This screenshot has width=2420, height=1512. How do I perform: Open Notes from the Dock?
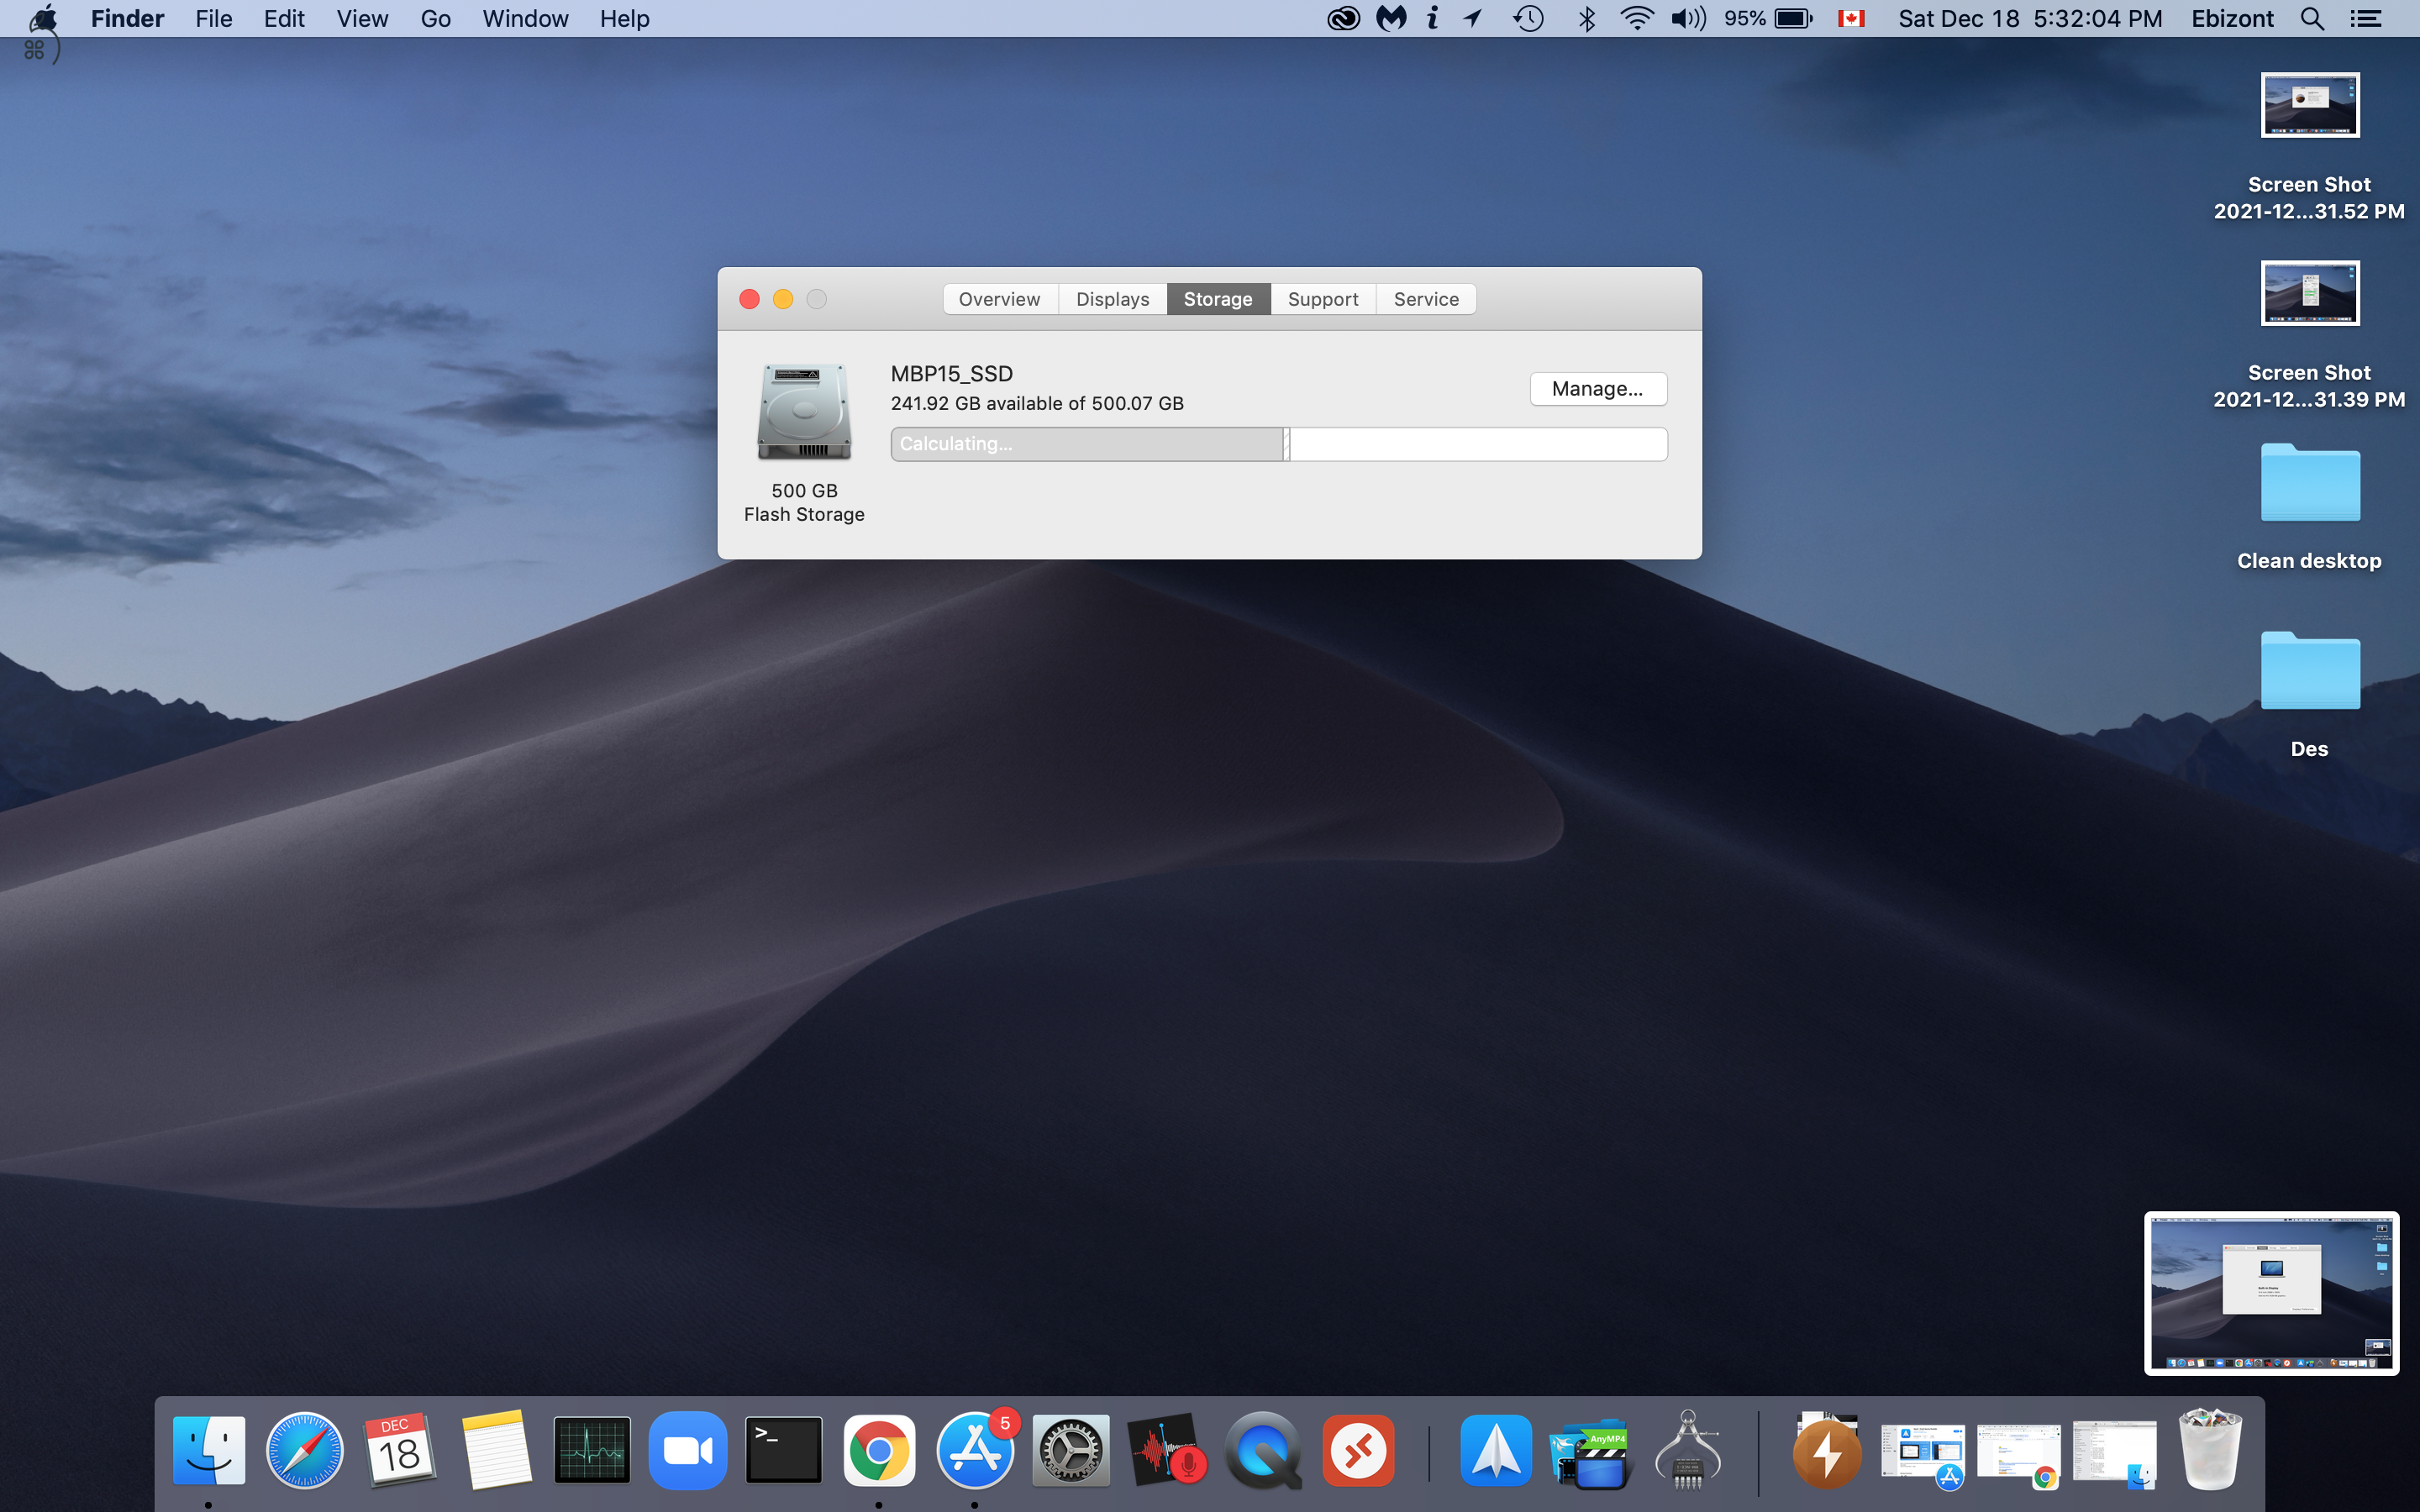pos(496,1450)
